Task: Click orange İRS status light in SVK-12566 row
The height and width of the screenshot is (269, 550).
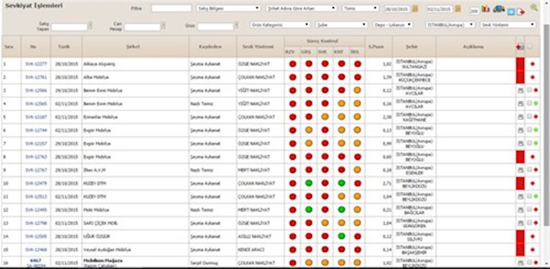Action: [357, 91]
